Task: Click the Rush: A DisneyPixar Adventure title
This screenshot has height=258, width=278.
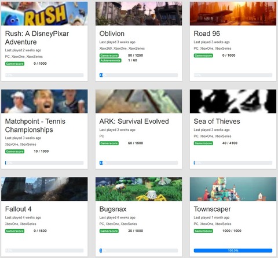Action: tap(37, 38)
